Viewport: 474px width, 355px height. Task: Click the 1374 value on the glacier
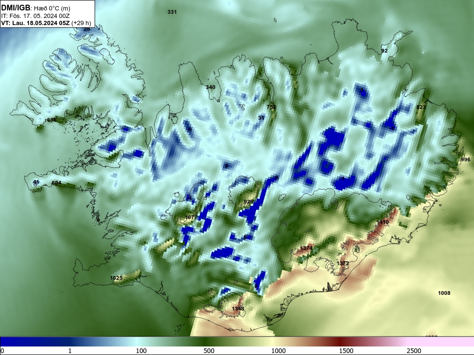[x=306, y=248]
